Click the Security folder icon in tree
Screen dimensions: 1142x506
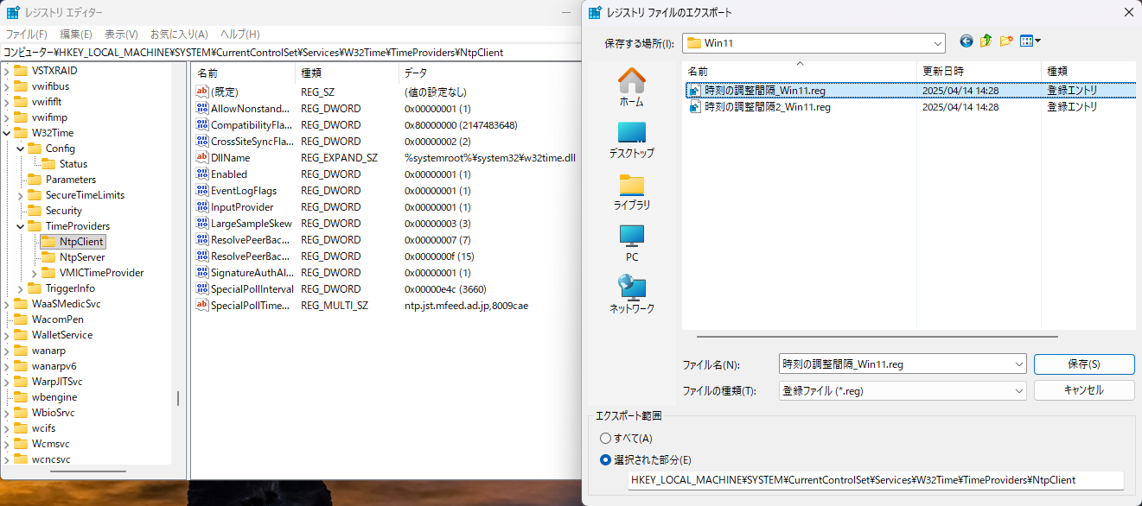click(35, 211)
